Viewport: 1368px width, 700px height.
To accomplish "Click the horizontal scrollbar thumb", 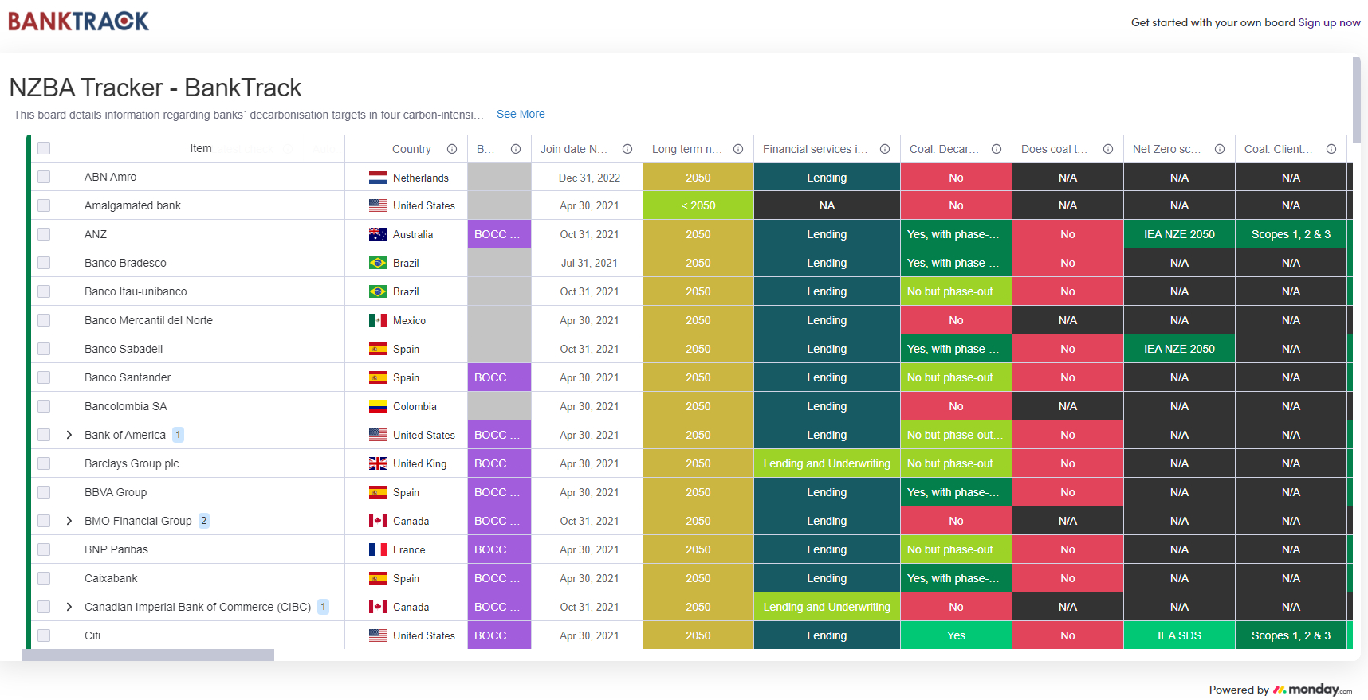I will 148,655.
